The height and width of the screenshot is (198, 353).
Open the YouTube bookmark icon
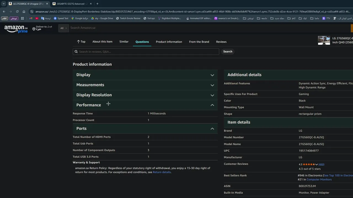(x=37, y=18)
